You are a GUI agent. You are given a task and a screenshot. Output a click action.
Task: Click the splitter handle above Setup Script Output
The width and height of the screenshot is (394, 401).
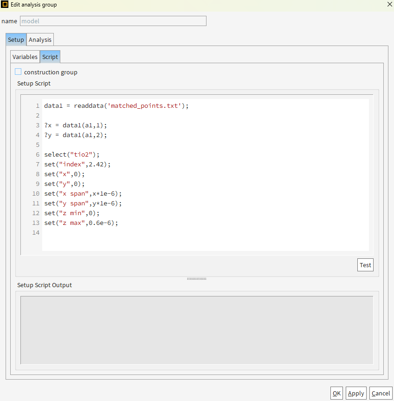(197, 279)
